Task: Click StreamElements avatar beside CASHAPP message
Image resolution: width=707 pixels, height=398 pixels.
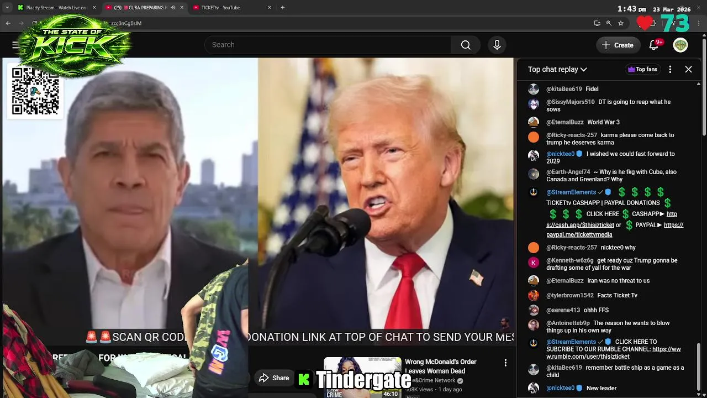Action: pyautogui.click(x=534, y=192)
